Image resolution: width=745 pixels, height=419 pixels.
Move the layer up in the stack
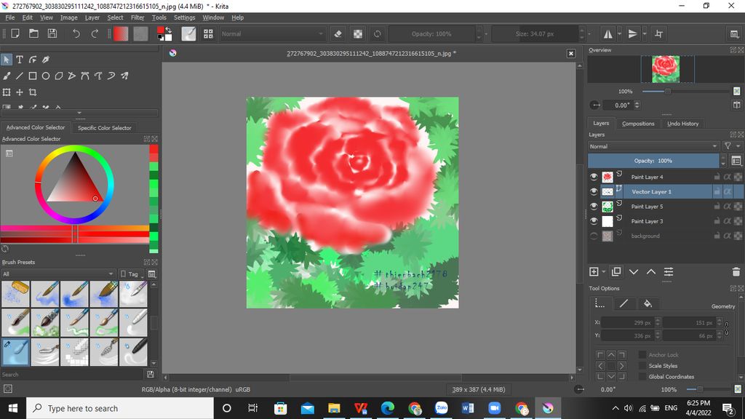pyautogui.click(x=651, y=272)
